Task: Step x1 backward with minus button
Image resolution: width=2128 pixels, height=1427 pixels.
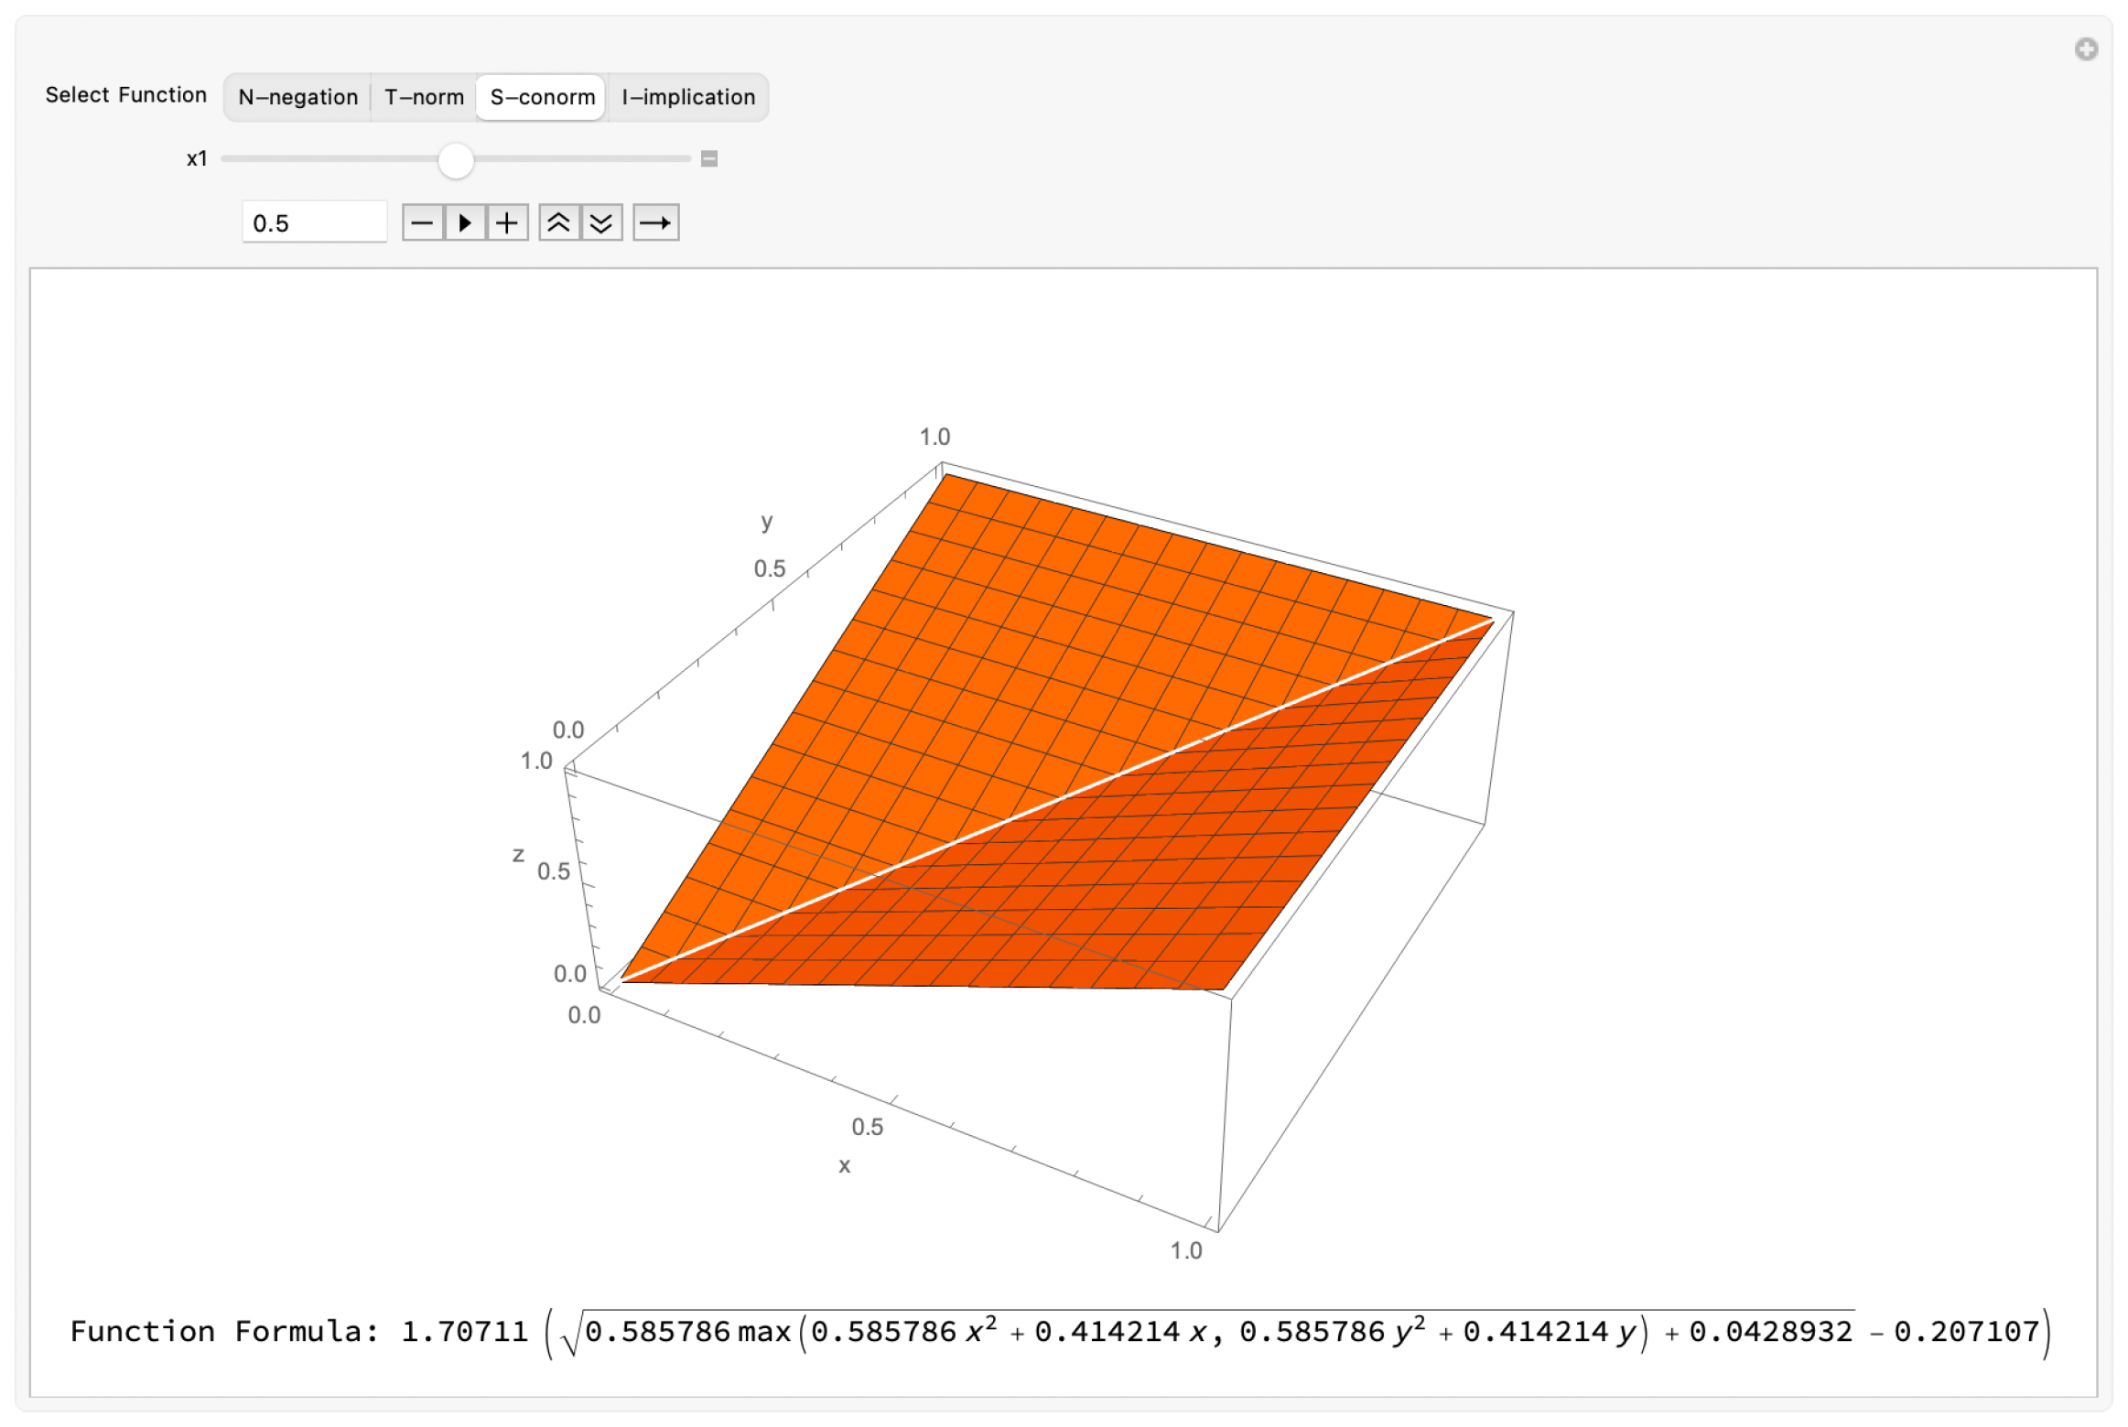Action: pyautogui.click(x=422, y=222)
